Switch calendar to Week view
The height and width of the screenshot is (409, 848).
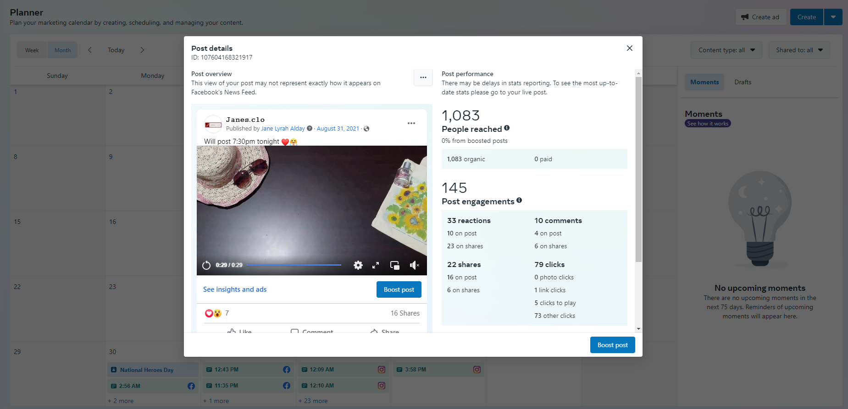pyautogui.click(x=32, y=50)
